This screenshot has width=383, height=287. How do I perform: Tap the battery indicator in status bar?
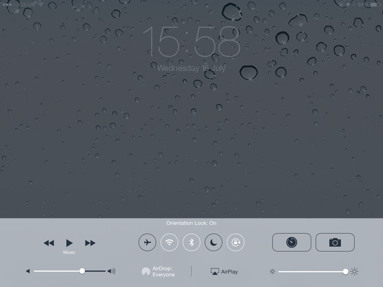tap(374, 5)
